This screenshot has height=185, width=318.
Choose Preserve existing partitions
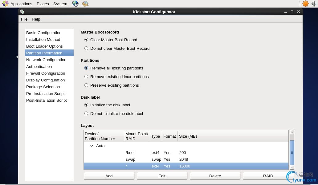click(86, 85)
